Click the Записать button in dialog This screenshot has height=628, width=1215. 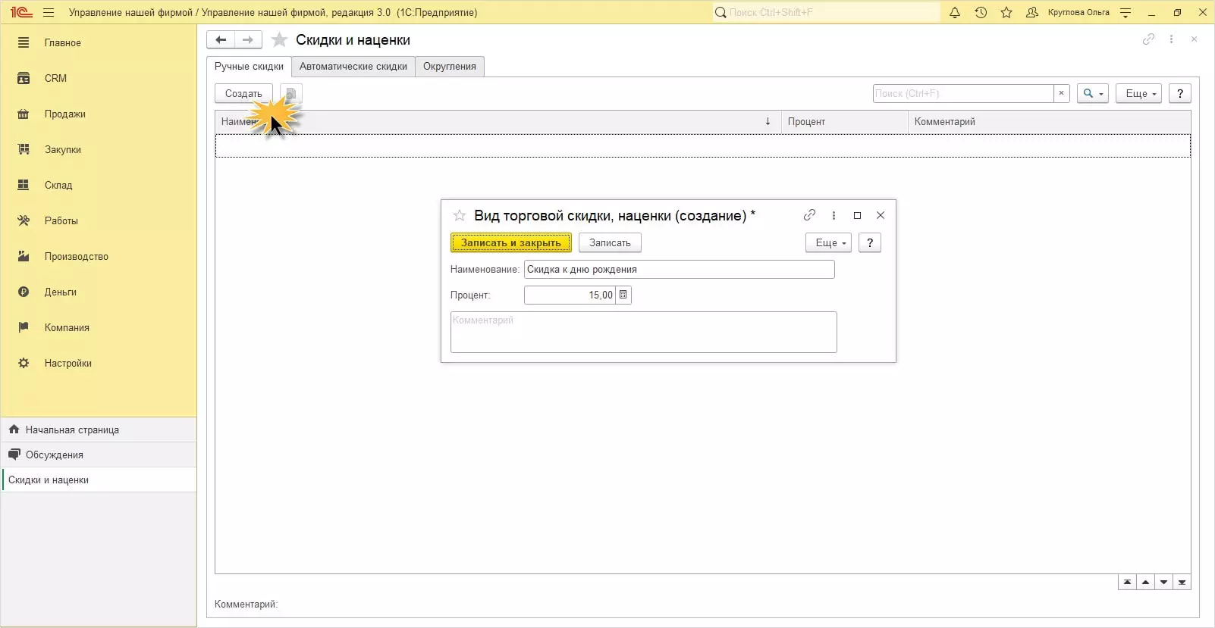[610, 242]
